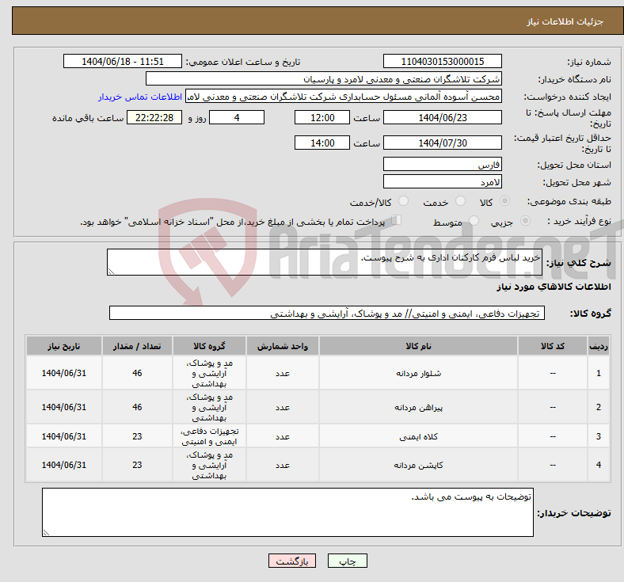Click unit عدد in پیراهن مردانه row

(283, 407)
